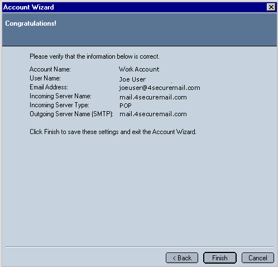Click the Email Address label
This screenshot has width=278, height=267.
(x=49, y=87)
